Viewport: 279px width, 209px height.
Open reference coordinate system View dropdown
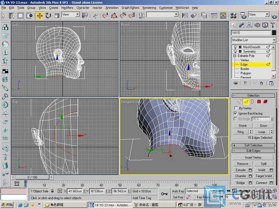coord(71,15)
